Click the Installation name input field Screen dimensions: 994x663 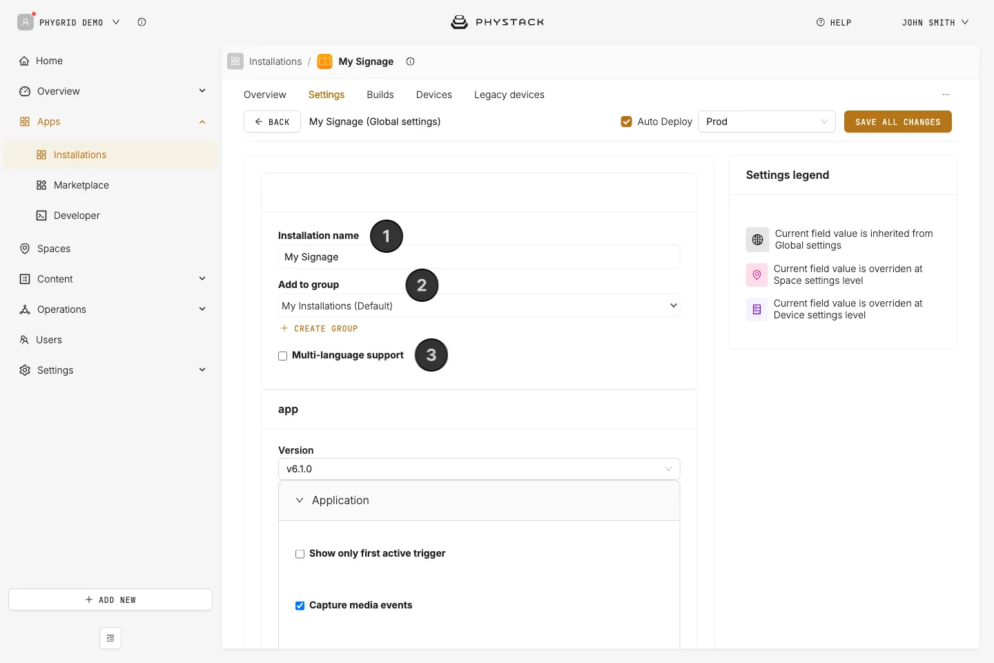pos(479,257)
